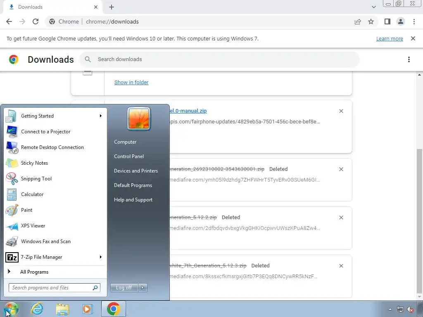This screenshot has width=423, height=317.
Task: Open Downloads page three-dot menu
Action: coord(409,59)
